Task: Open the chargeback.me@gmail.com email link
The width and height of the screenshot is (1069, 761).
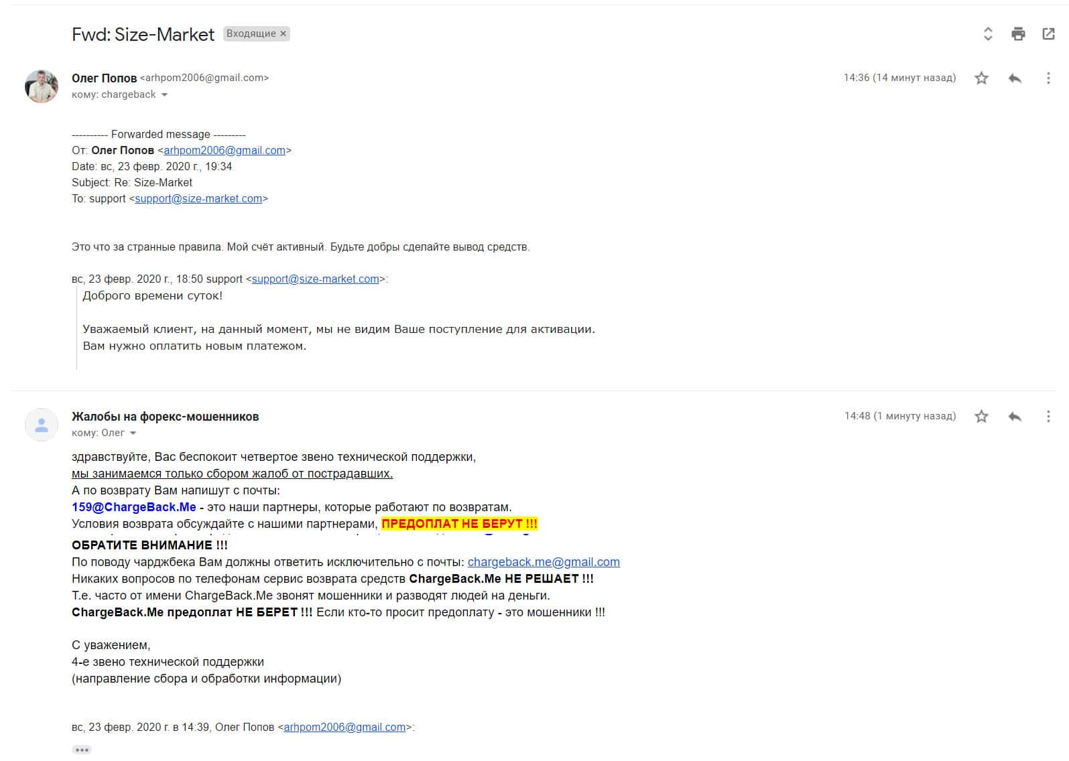Action: 544,562
